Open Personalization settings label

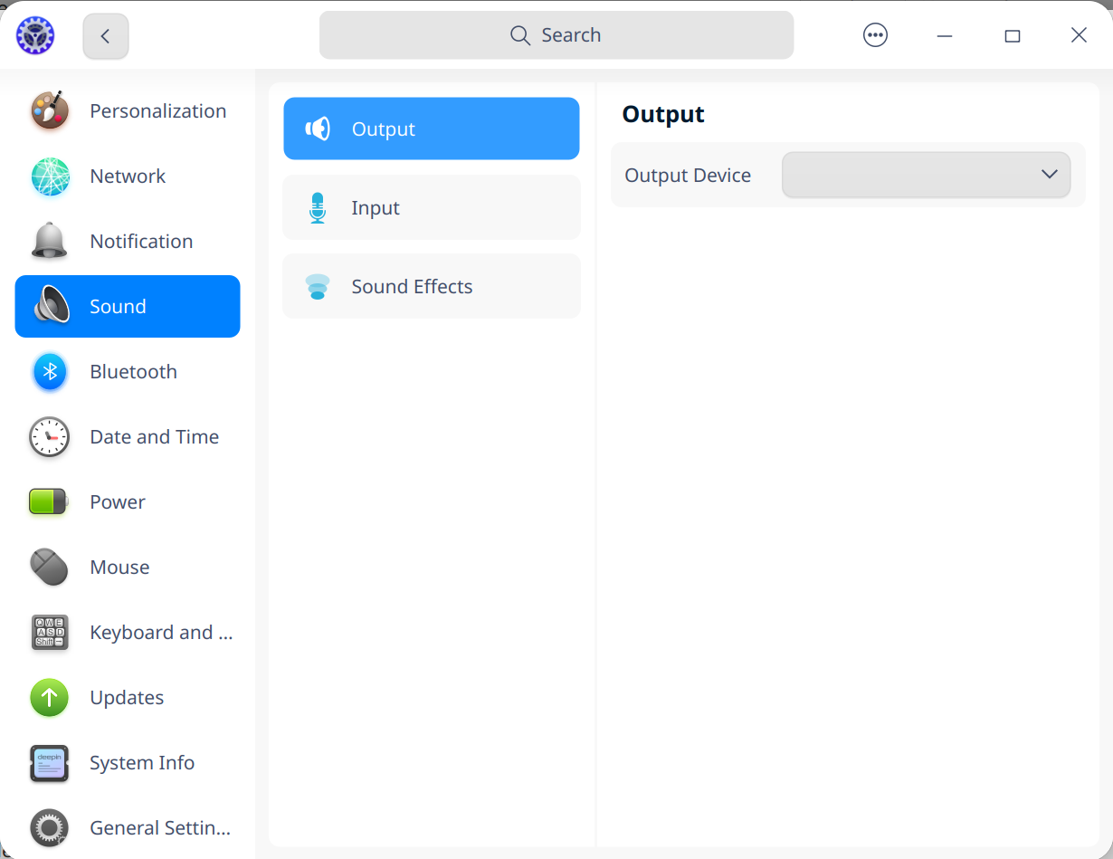pyautogui.click(x=158, y=111)
